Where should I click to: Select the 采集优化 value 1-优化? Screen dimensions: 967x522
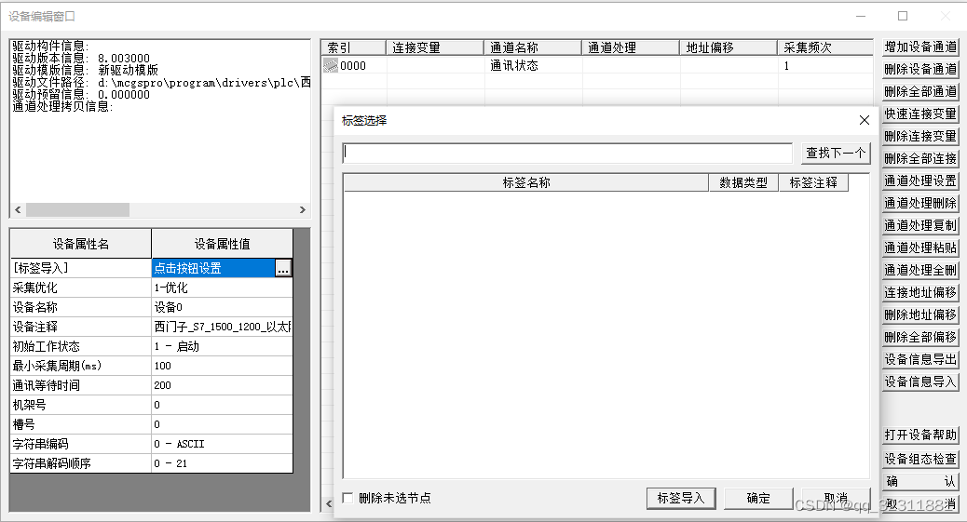222,288
